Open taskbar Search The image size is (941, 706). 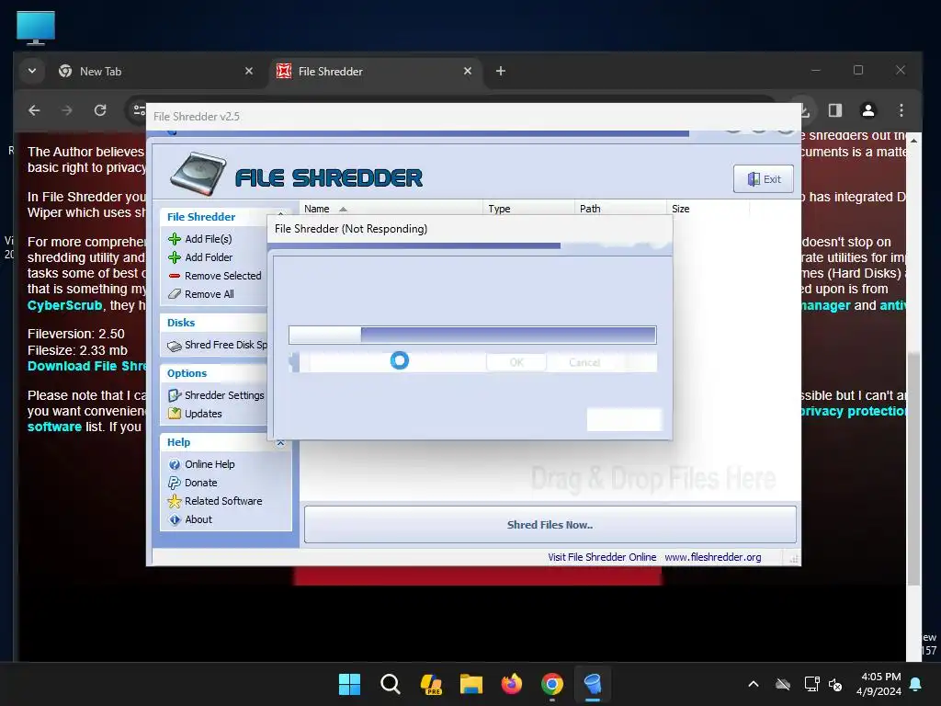pos(390,684)
